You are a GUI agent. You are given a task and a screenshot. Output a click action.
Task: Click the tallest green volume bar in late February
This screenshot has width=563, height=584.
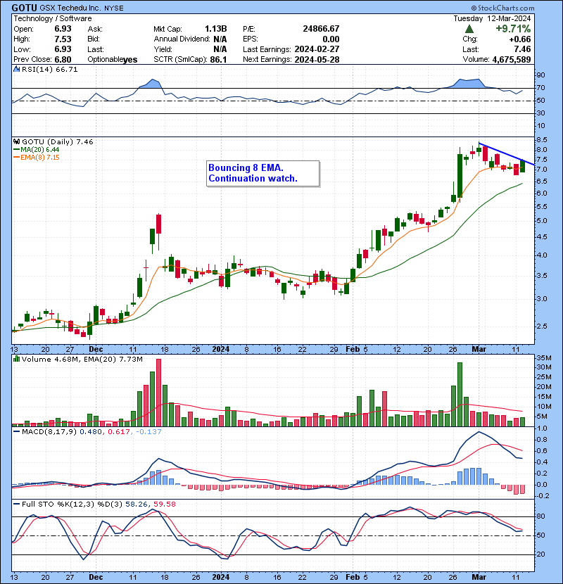460,395
